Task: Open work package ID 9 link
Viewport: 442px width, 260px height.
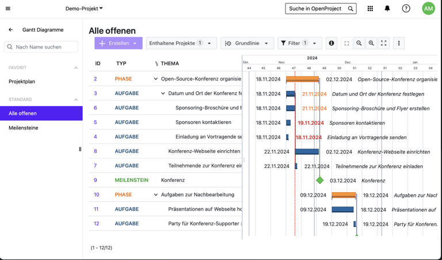Action: tap(96, 180)
